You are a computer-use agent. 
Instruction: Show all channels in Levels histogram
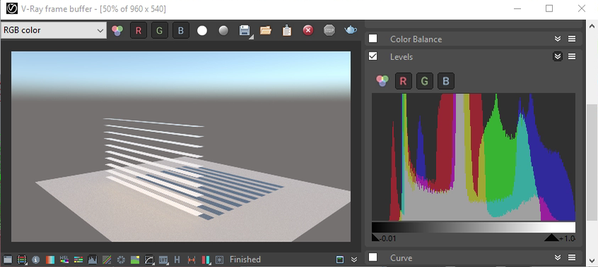coord(382,81)
